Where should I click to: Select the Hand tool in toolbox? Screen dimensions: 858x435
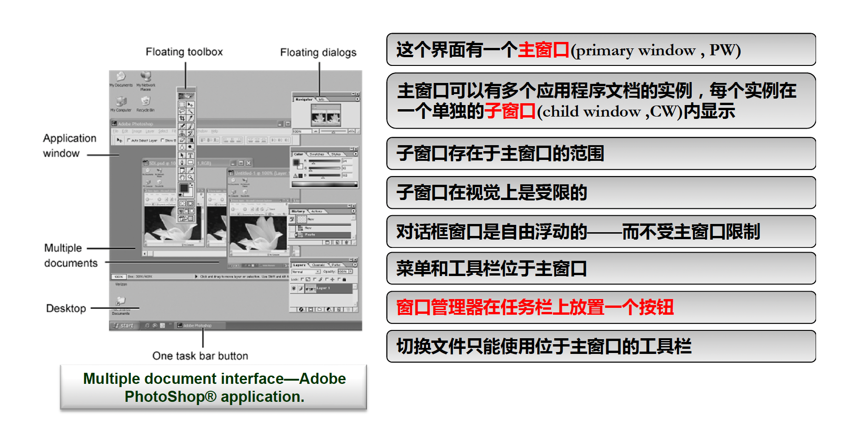[x=182, y=176]
